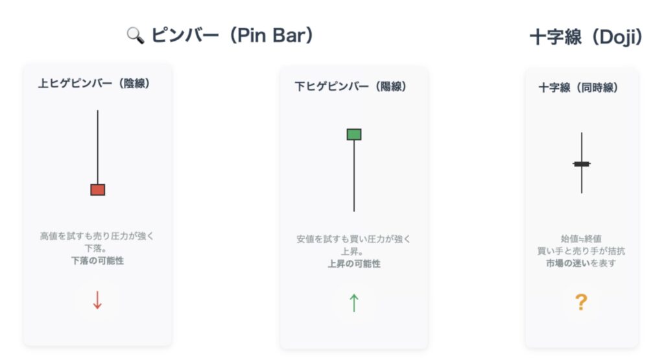Click the 始値≒終値 text line

tap(581, 239)
